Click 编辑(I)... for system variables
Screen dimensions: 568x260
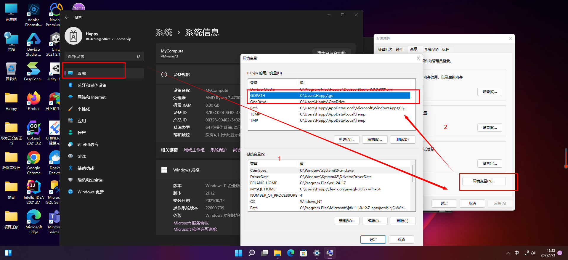coord(375,221)
